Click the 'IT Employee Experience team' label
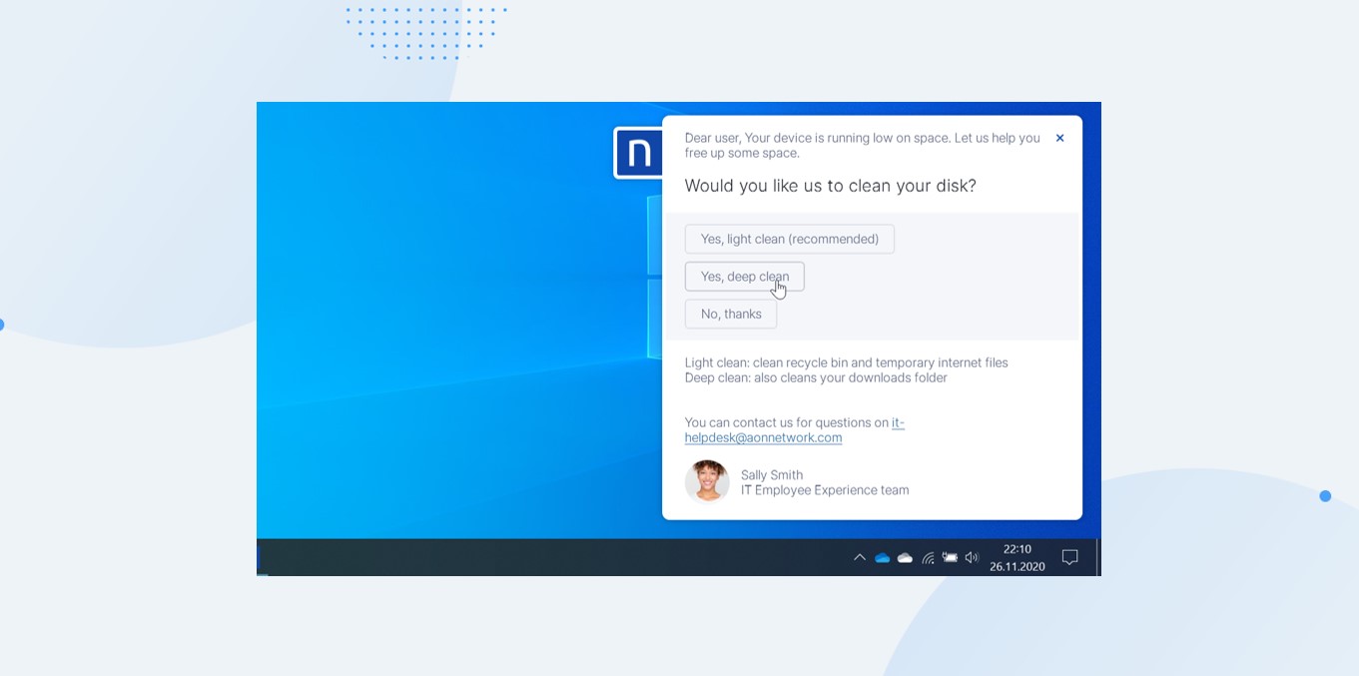This screenshot has height=676, width=1359. point(825,490)
